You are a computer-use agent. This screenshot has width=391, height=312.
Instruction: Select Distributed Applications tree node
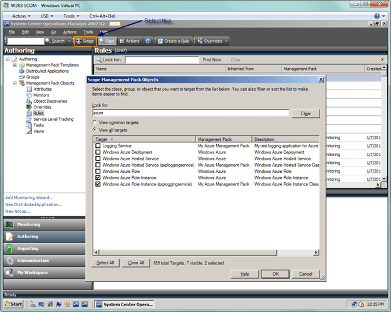(x=48, y=71)
